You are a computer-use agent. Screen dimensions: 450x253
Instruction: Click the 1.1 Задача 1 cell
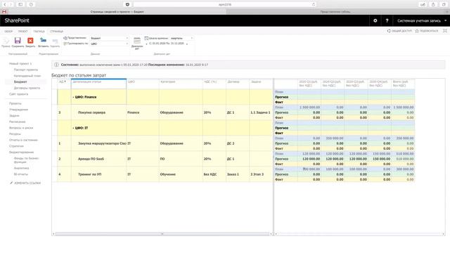[x=261, y=112]
